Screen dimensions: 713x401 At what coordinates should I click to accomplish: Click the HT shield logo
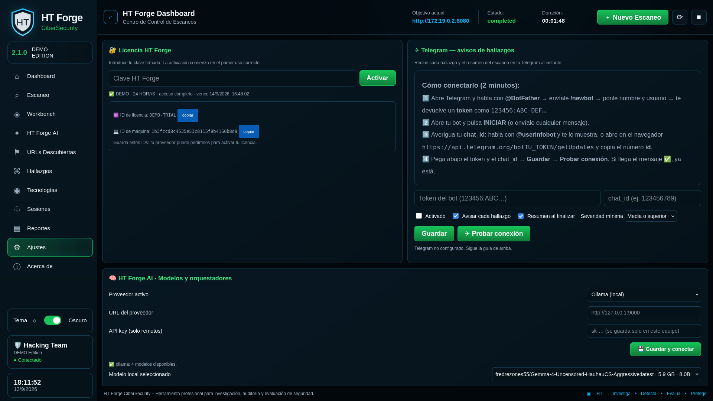23,22
